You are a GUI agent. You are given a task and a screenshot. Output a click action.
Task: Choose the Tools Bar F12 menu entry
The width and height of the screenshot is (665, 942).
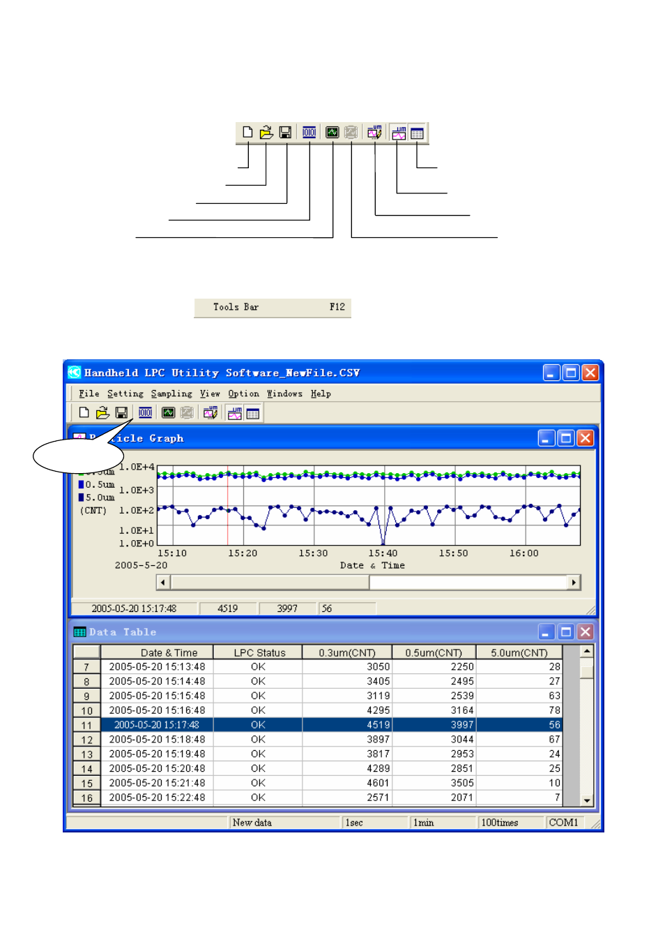tap(273, 307)
